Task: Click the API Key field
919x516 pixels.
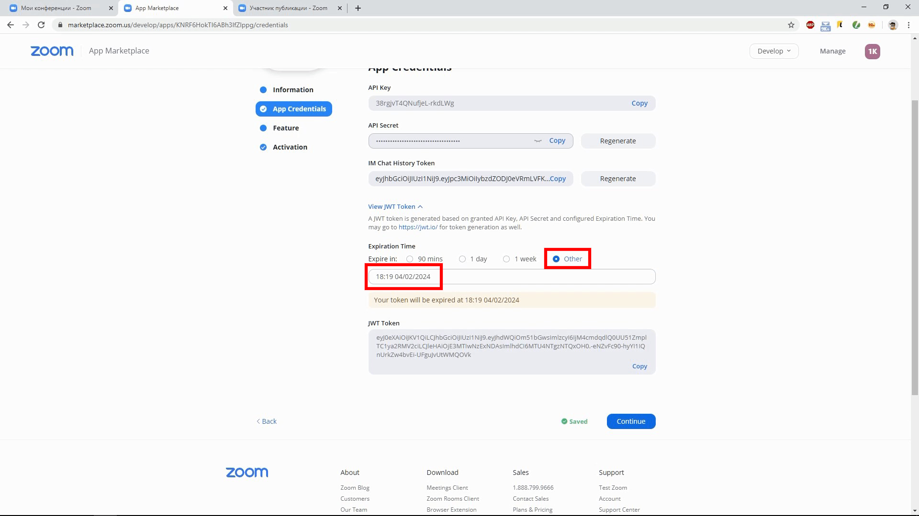Action: [512, 103]
